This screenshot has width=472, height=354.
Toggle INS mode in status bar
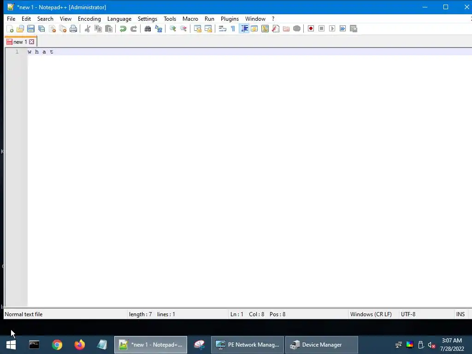(460, 314)
